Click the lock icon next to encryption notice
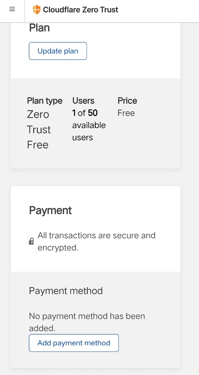 click(x=31, y=241)
